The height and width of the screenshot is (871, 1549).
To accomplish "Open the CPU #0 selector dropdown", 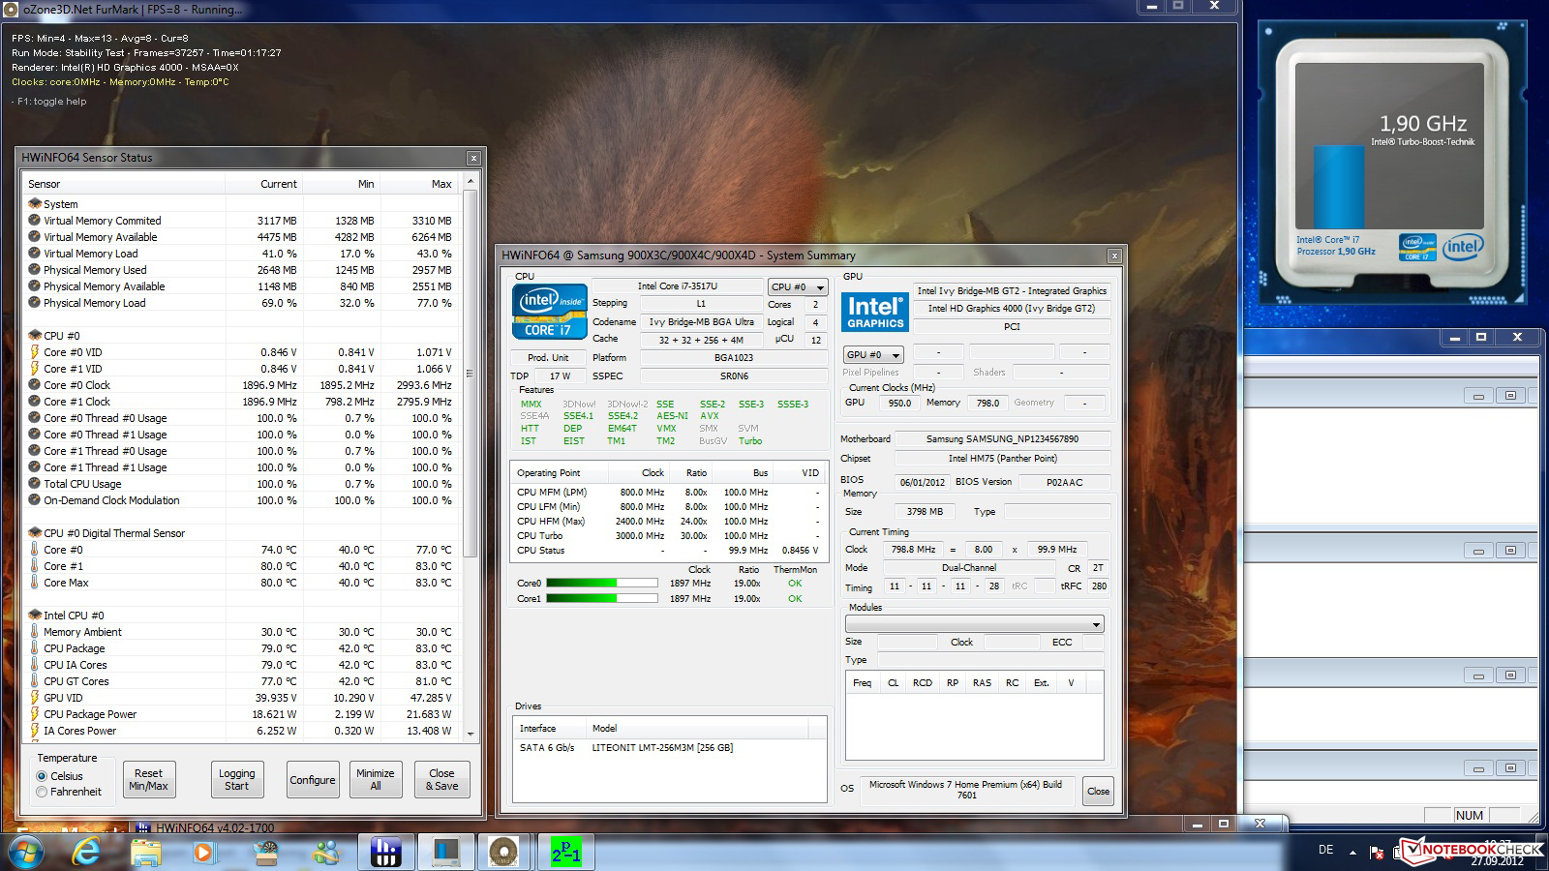I will 798,287.
